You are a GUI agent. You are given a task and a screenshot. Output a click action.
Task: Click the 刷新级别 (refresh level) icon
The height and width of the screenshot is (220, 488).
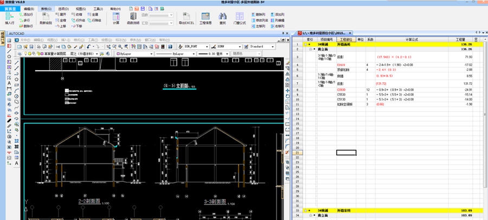coord(45,17)
